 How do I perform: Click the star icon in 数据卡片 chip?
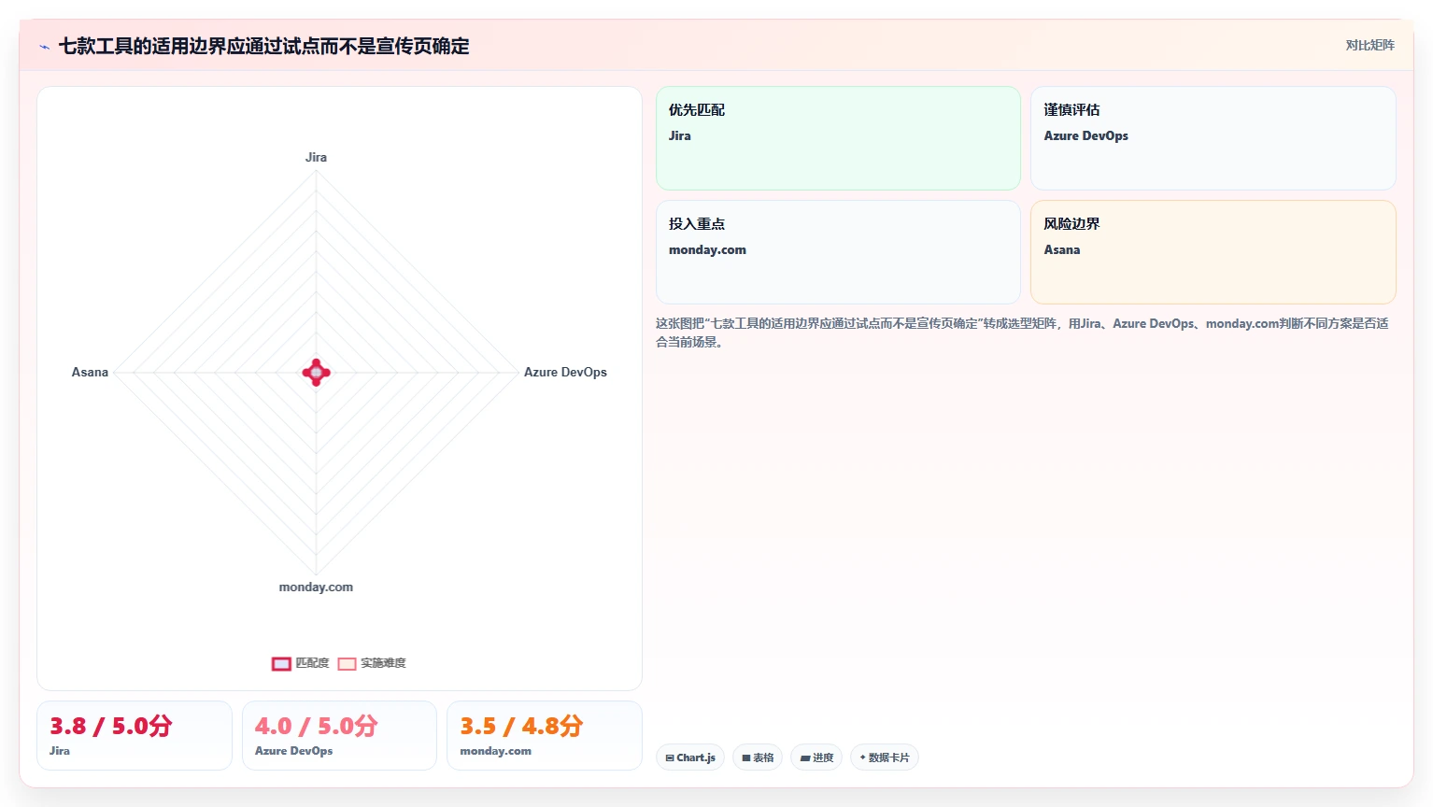pos(862,757)
